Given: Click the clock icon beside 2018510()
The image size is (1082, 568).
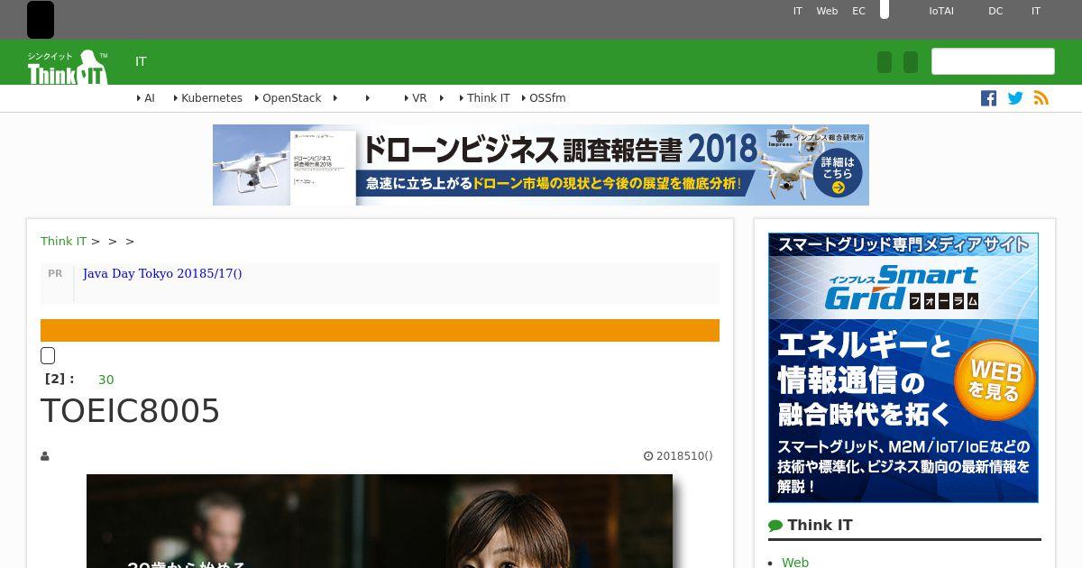Looking at the screenshot, I should click(x=647, y=456).
